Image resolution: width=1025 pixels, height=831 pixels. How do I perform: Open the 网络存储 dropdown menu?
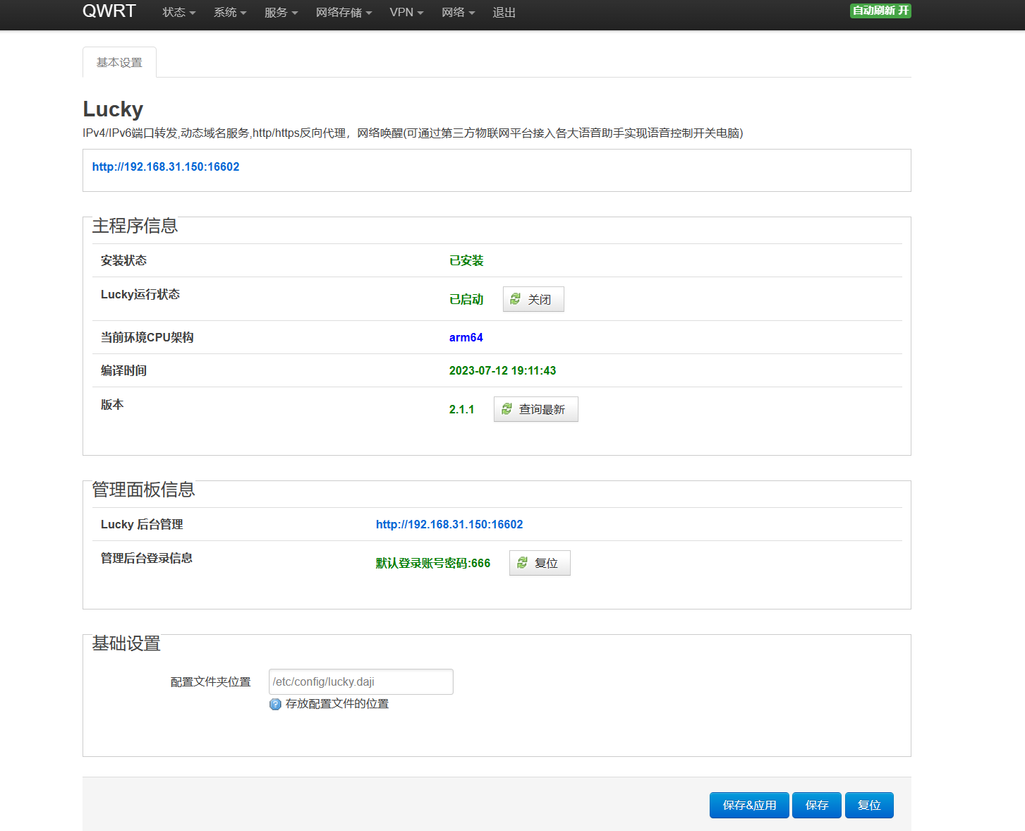click(x=344, y=12)
